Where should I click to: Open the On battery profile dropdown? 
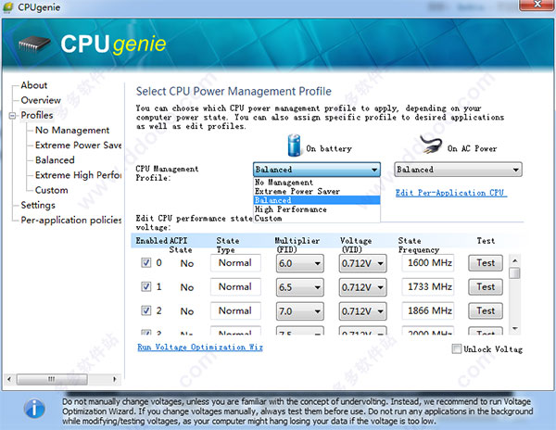(317, 170)
